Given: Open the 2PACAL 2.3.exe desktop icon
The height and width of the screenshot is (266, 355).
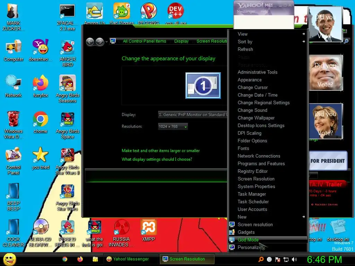Looking at the screenshot, I should (67, 17).
